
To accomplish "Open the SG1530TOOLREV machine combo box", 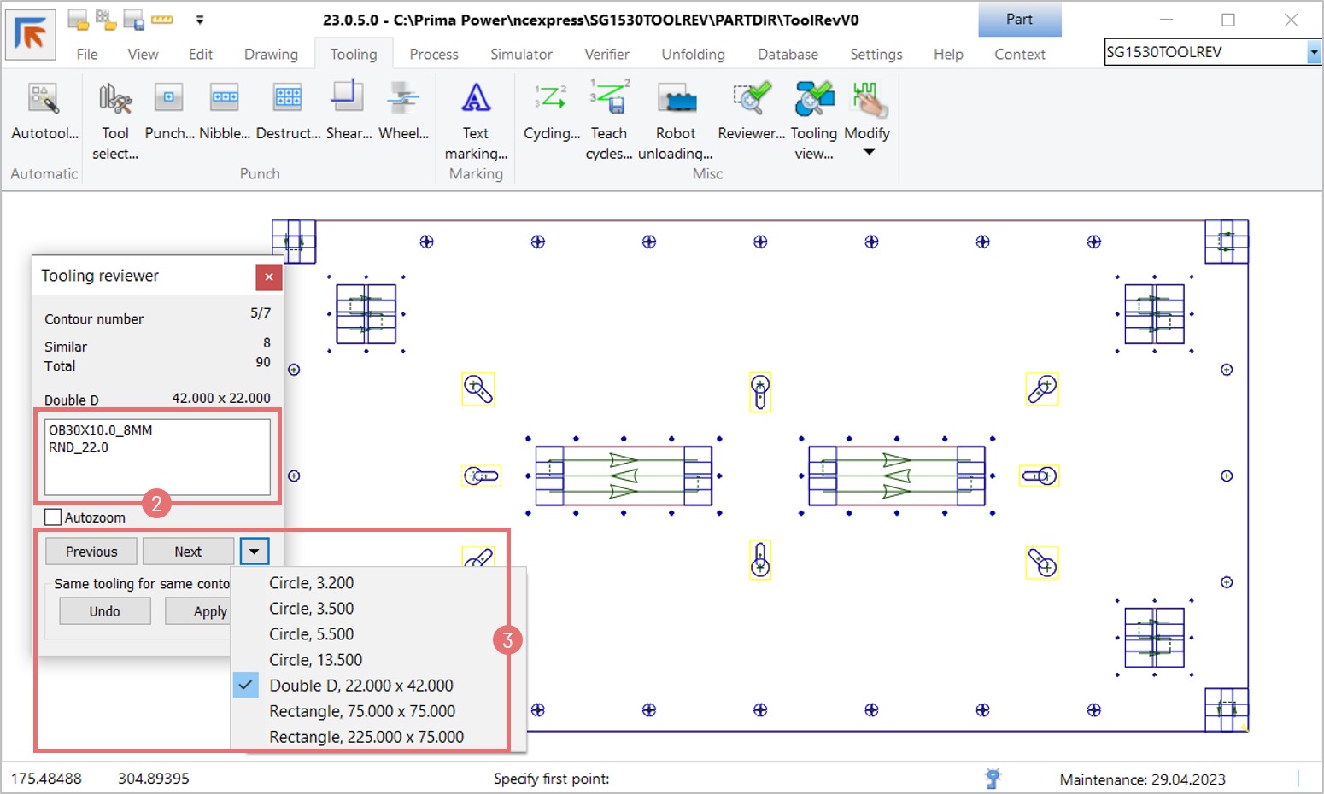I will click(1313, 53).
